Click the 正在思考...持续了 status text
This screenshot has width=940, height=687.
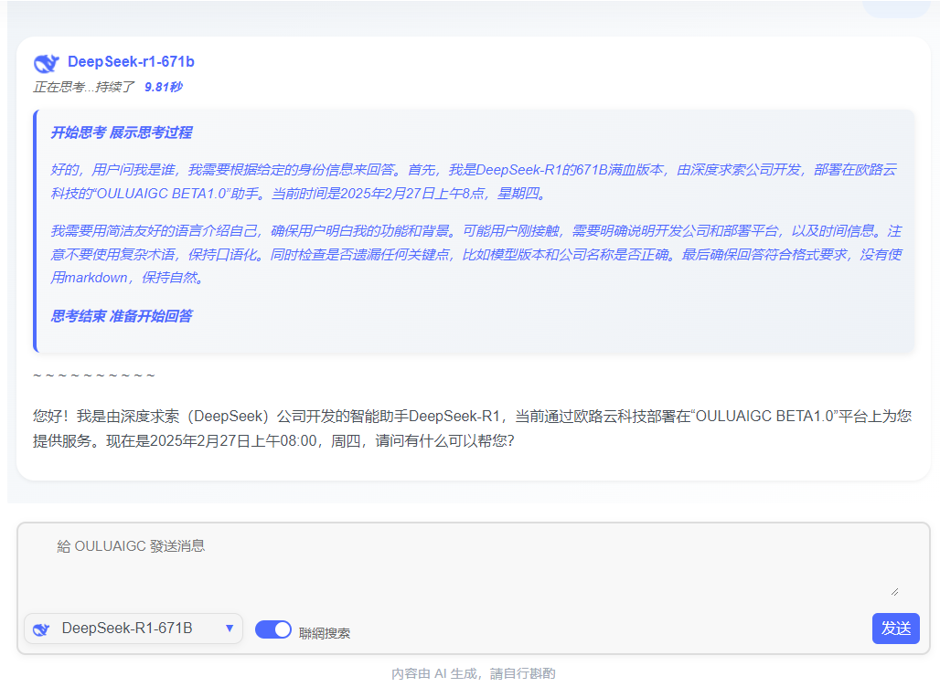pos(84,87)
